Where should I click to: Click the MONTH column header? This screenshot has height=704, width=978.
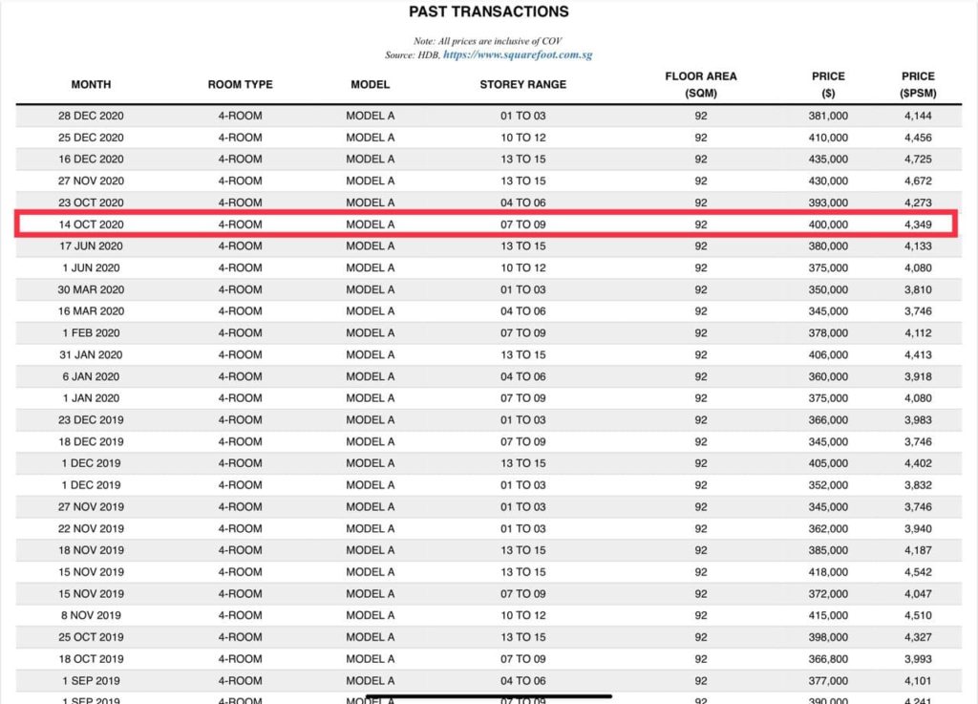(92, 85)
